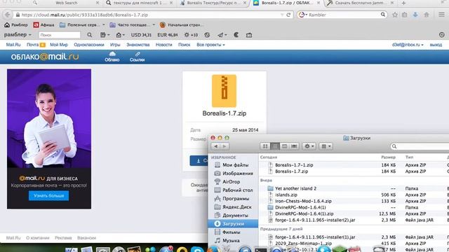Open the Мой Мир link

tap(59, 45)
